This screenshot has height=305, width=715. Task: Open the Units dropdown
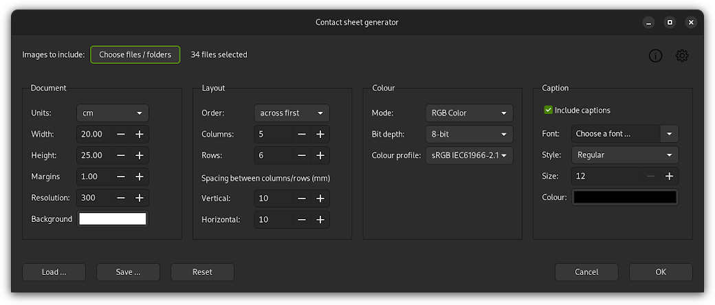(112, 113)
